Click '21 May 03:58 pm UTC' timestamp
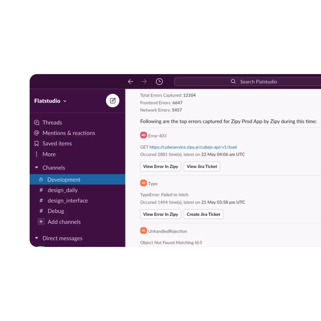Screen dimensions: 321x321 point(223,202)
